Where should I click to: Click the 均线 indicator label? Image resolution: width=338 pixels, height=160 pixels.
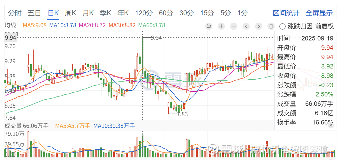click(x=10, y=25)
